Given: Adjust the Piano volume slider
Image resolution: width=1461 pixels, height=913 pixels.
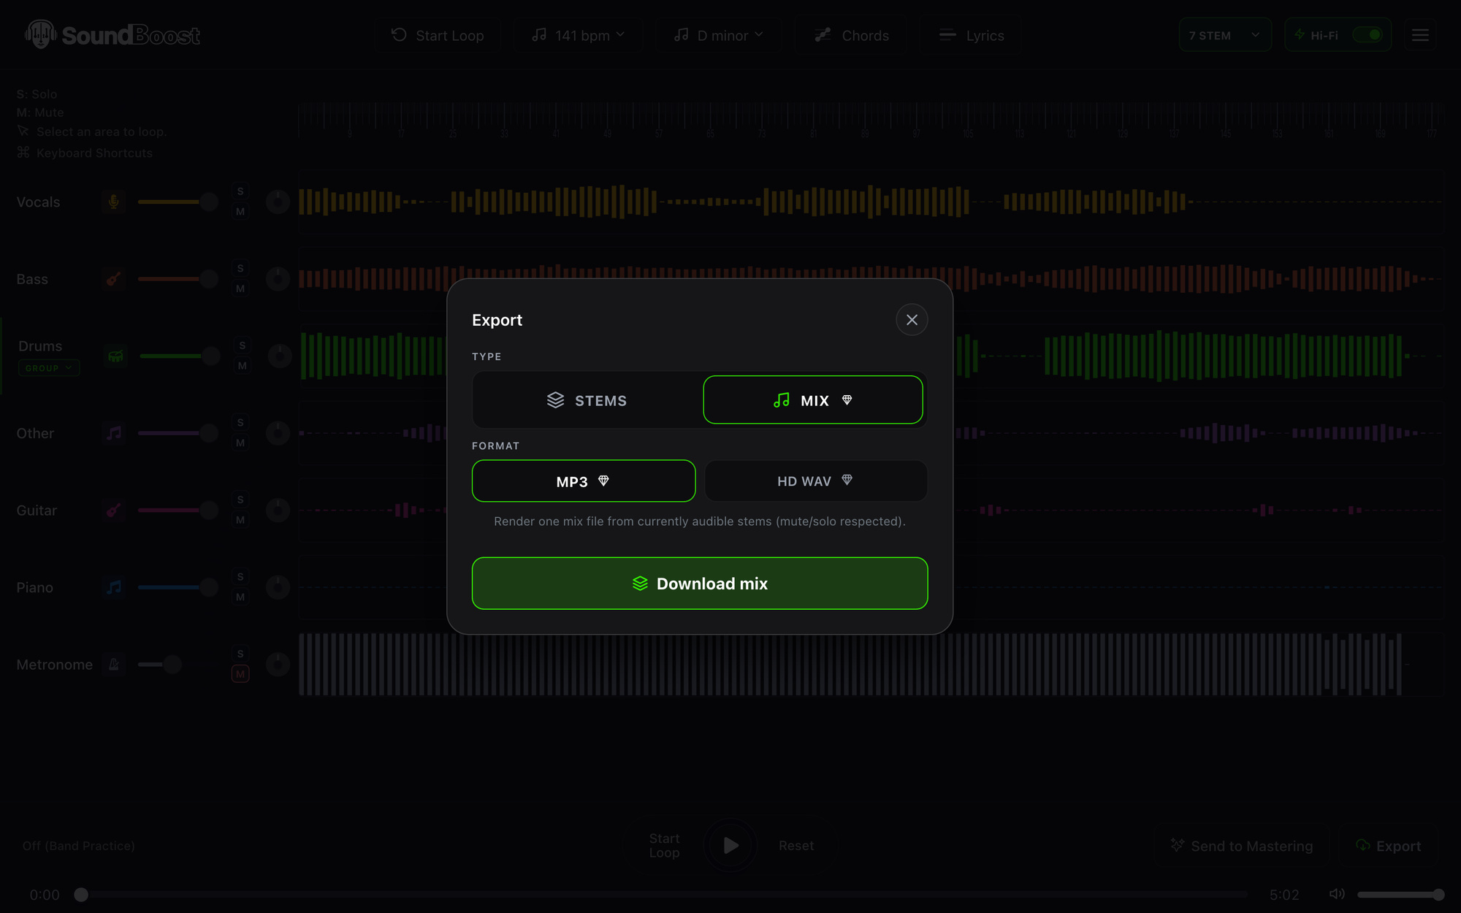Looking at the screenshot, I should [x=178, y=587].
